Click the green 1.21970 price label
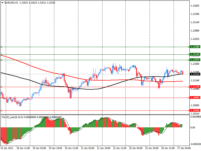This screenshot has width=201, height=151. pos(195,60)
